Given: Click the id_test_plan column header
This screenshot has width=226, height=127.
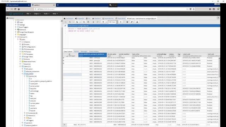Looking at the screenshot, I should [113, 55].
